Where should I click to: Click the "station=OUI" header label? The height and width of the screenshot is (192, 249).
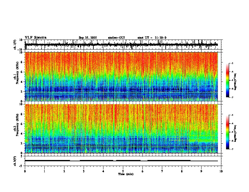click(x=116, y=38)
